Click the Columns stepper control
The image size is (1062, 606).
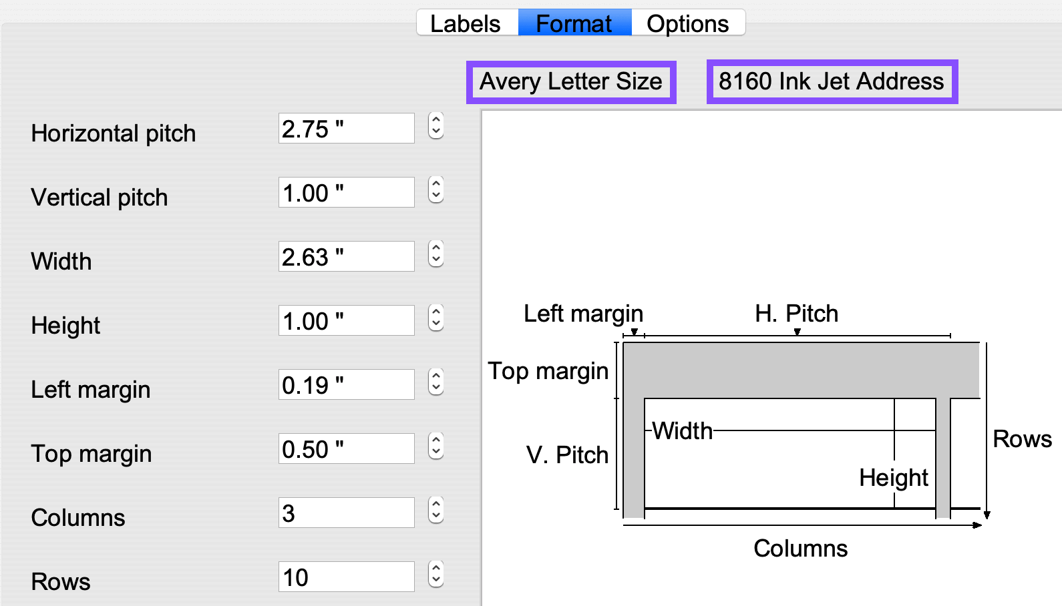(x=436, y=510)
